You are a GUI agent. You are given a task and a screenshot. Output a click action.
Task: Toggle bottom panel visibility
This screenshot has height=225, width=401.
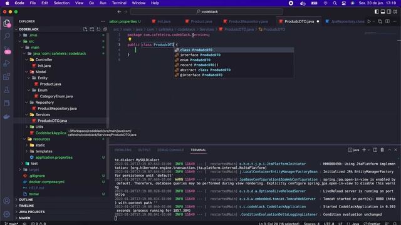point(383,12)
